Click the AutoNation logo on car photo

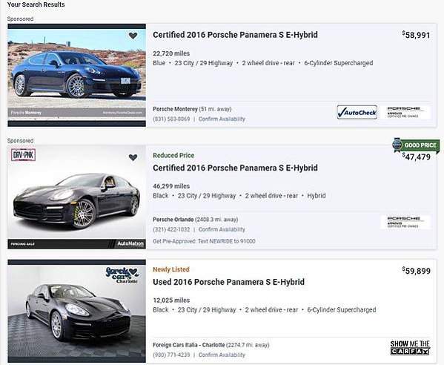[130, 244]
